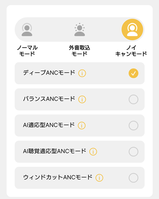Select the バランスANCモード radio button
The height and width of the screenshot is (199, 159).
[133, 99]
